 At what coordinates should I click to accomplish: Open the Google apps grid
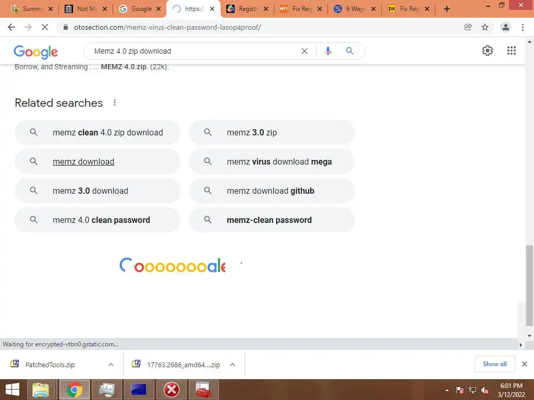click(511, 51)
